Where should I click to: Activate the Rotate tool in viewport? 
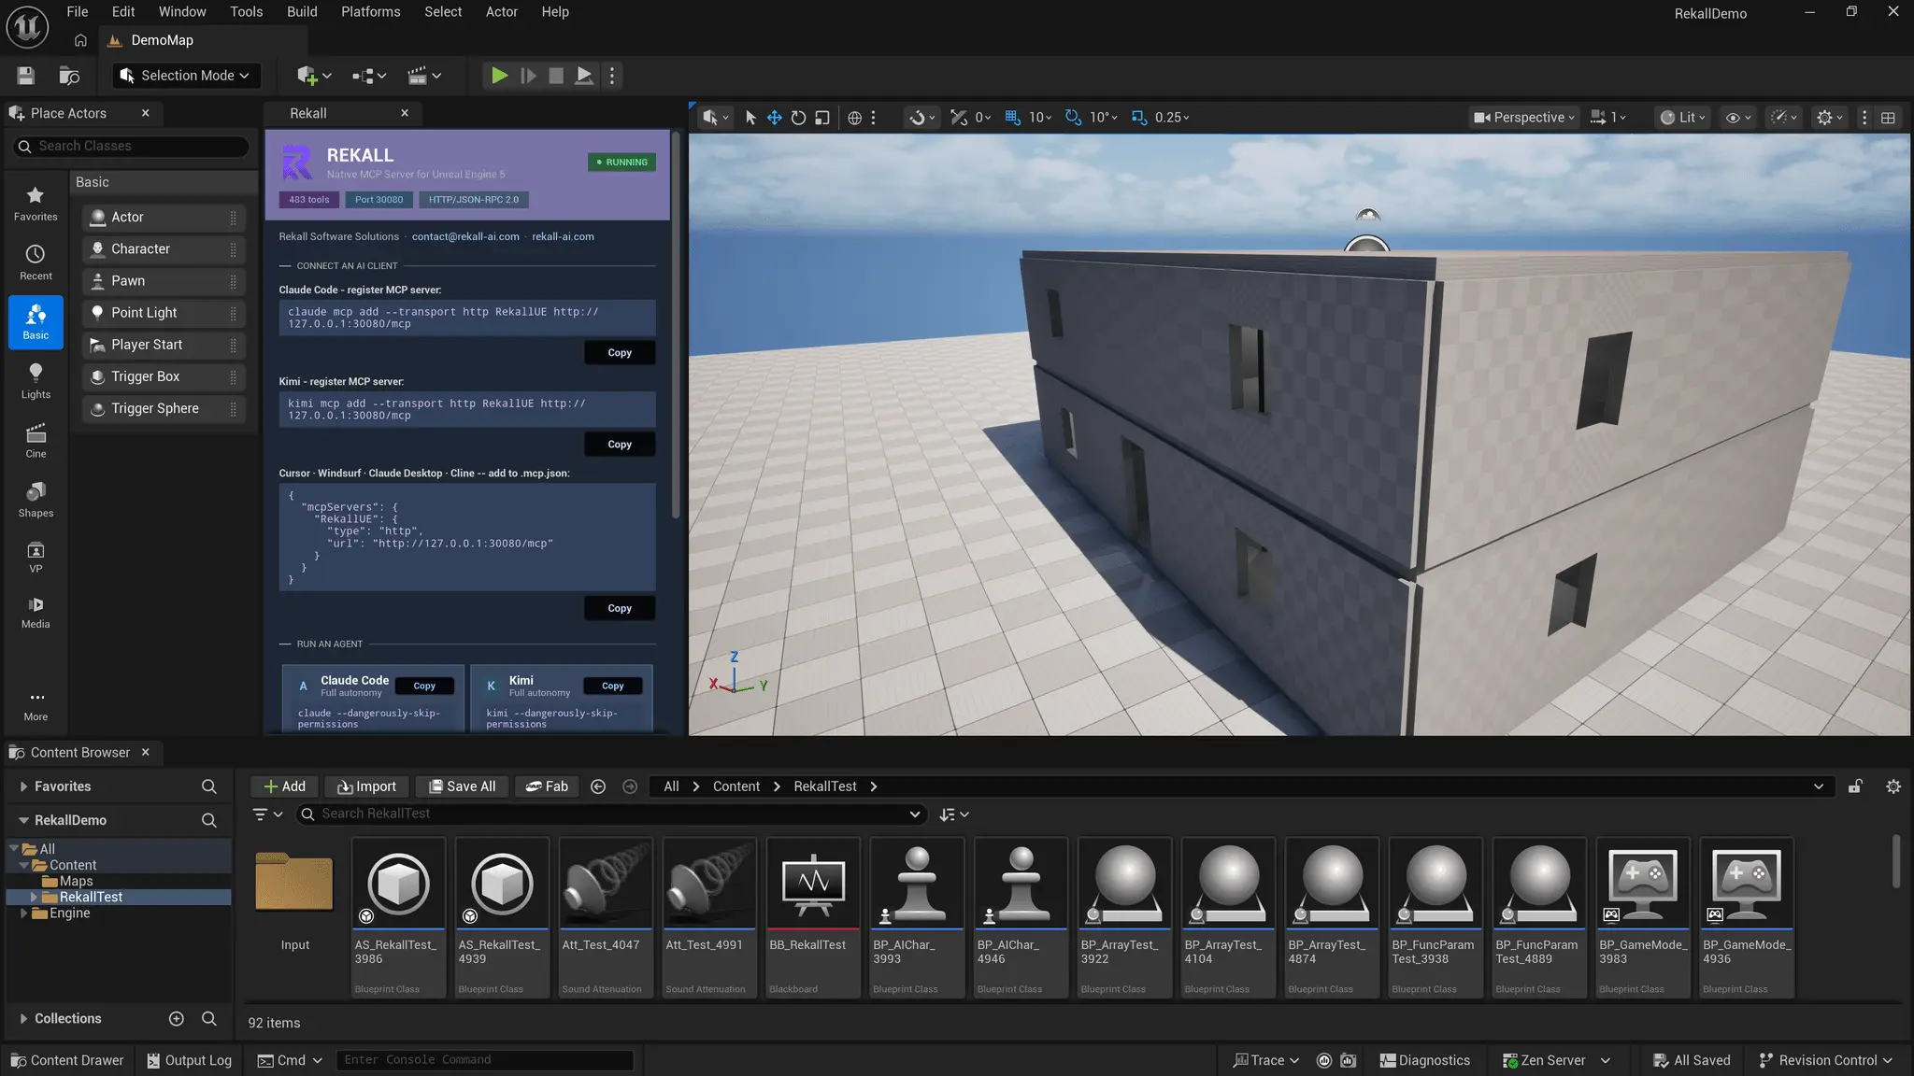[x=798, y=118]
